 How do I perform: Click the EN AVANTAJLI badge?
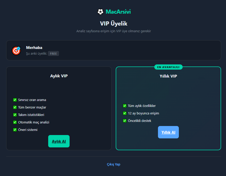click(x=168, y=67)
